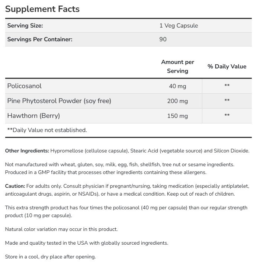
Task: Select the Policosanol ingredient row name
Action: click(x=25, y=86)
